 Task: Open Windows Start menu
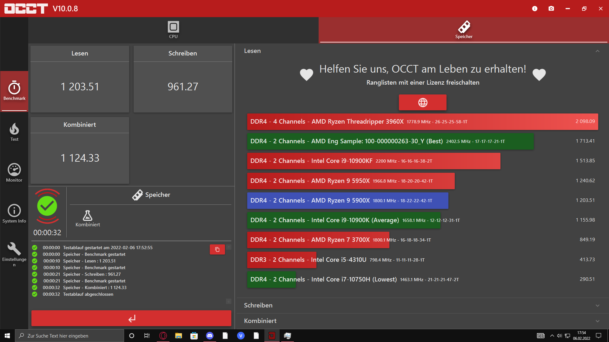point(7,336)
